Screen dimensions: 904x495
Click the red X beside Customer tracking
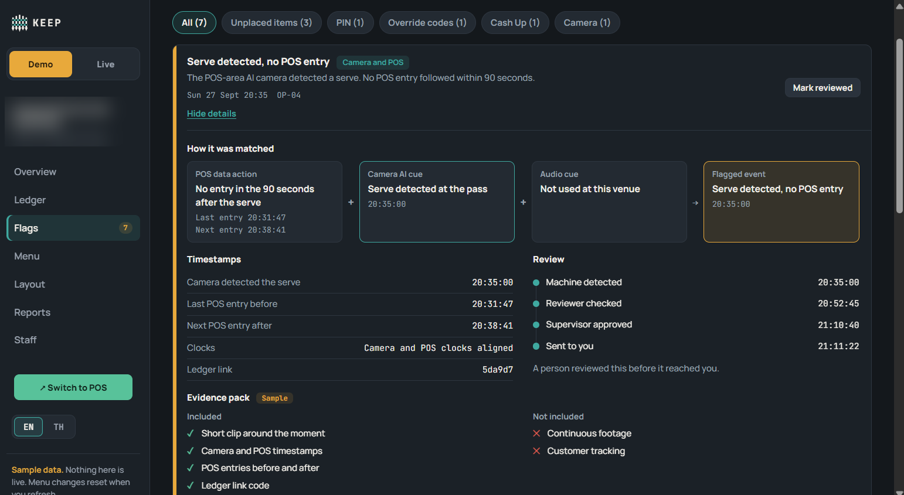point(536,451)
